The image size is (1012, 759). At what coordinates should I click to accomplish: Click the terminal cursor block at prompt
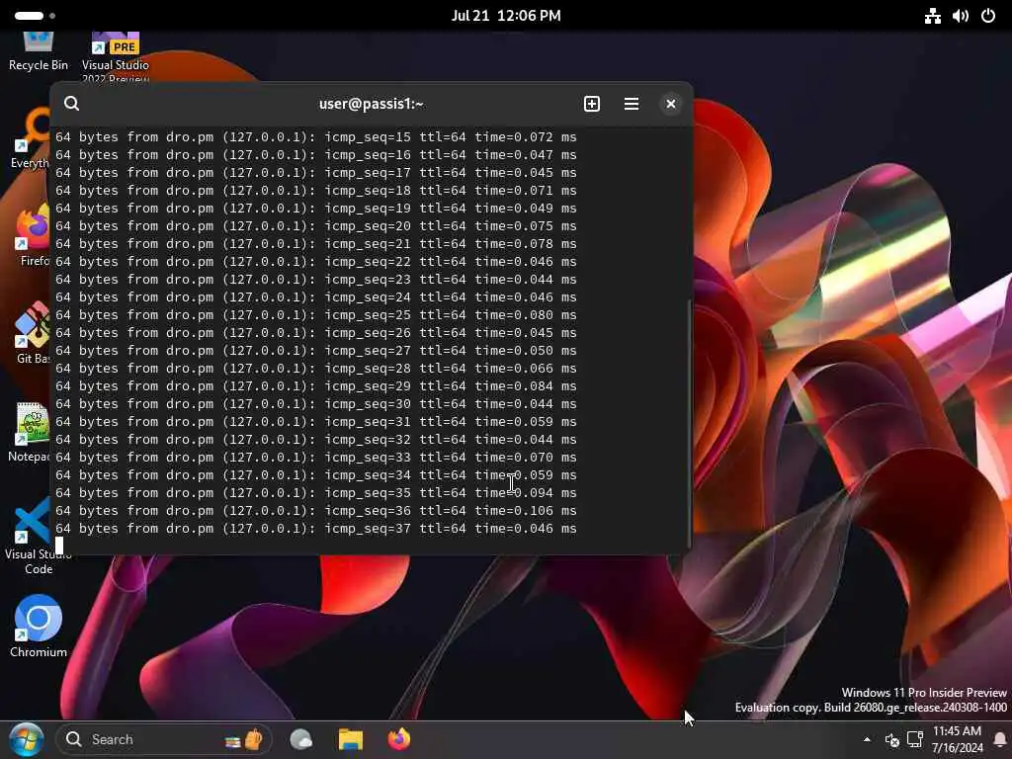[x=59, y=546]
